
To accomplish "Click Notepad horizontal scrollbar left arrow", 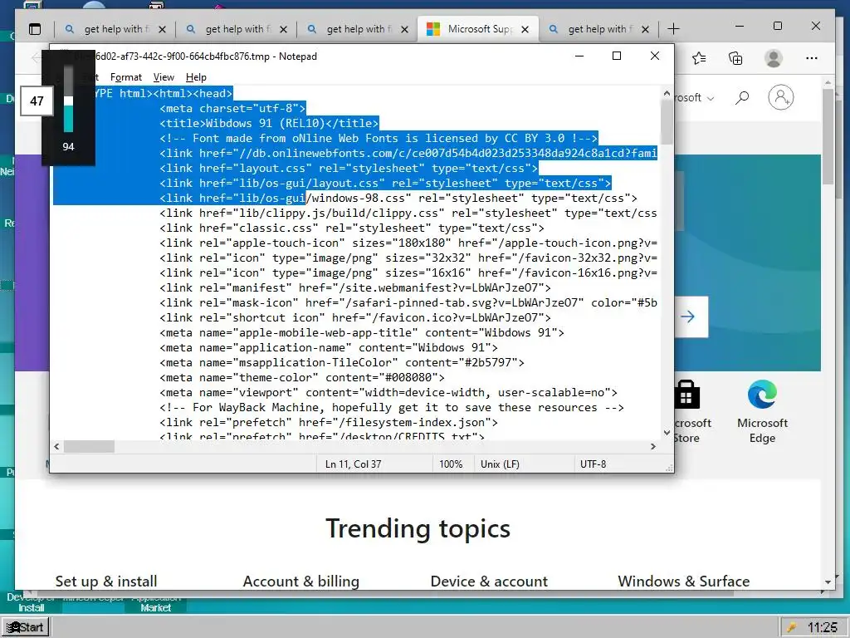I will point(57,446).
